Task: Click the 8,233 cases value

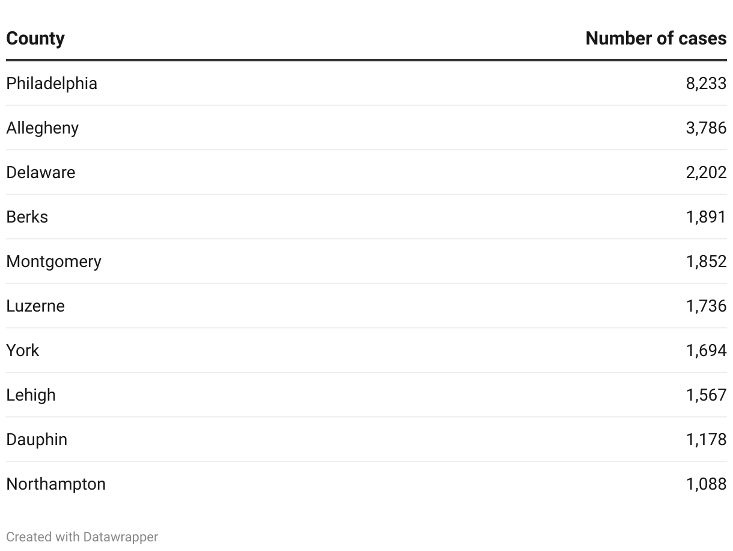Action: tap(707, 83)
